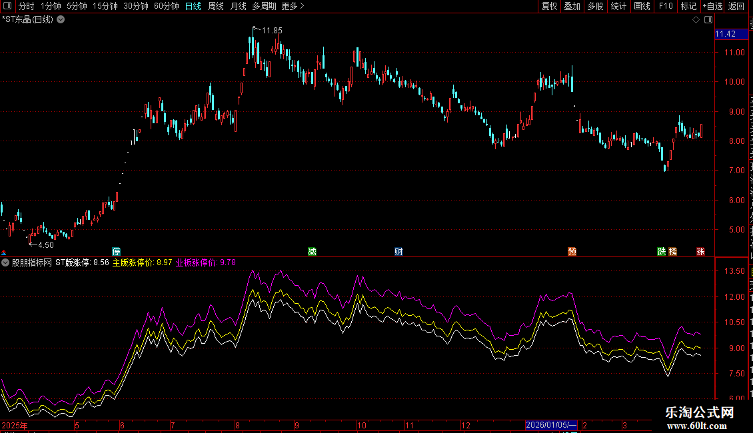
Task: Click the green 跌 marker icon
Action: (661, 252)
